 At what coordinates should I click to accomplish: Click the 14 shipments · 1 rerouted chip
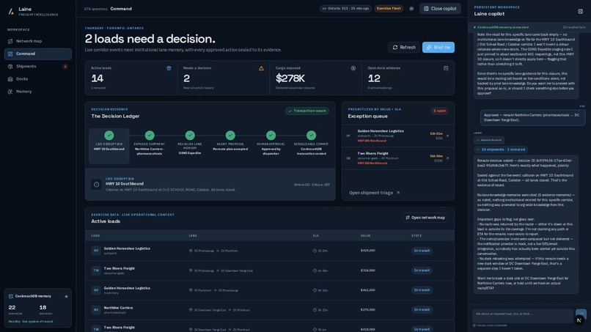coord(501,150)
